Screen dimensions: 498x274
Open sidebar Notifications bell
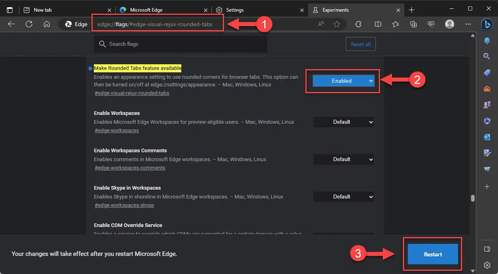[x=487, y=41]
